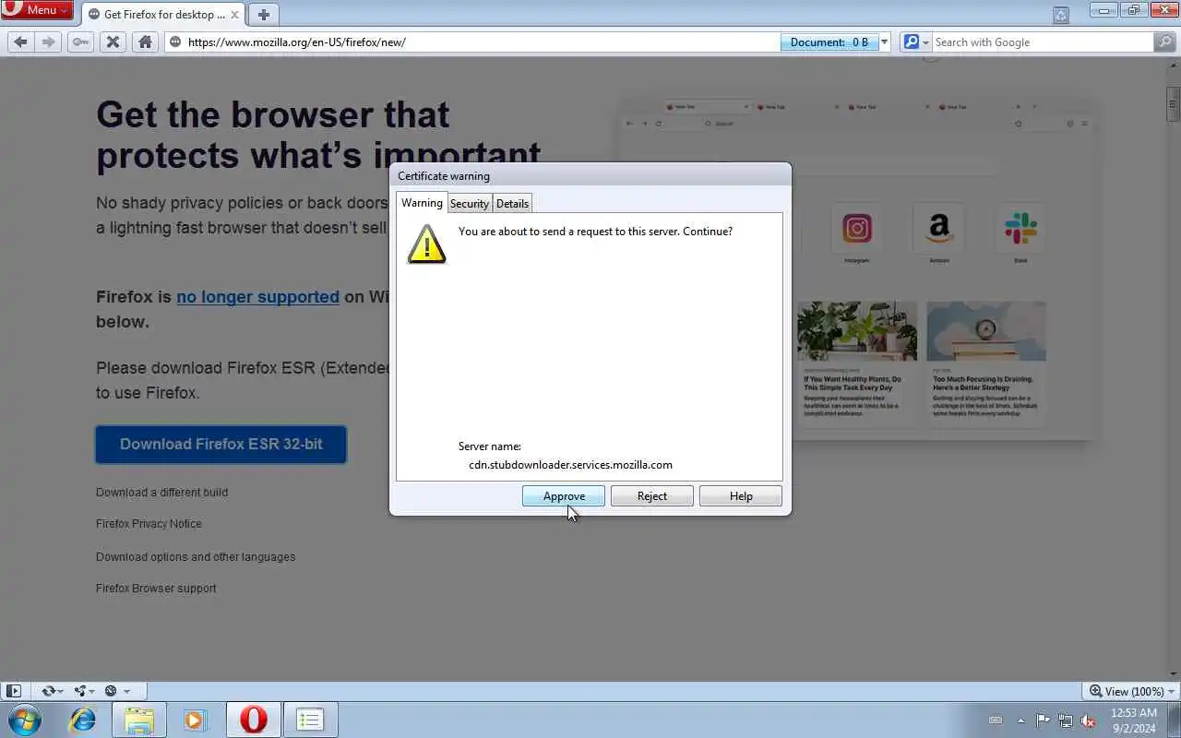
Task: Open Windows Explorer folder on taskbar
Action: [x=139, y=720]
